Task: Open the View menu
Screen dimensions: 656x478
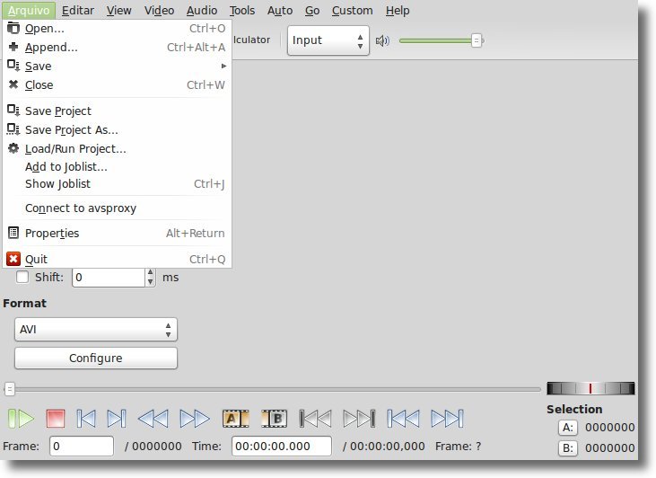Action: [x=118, y=10]
